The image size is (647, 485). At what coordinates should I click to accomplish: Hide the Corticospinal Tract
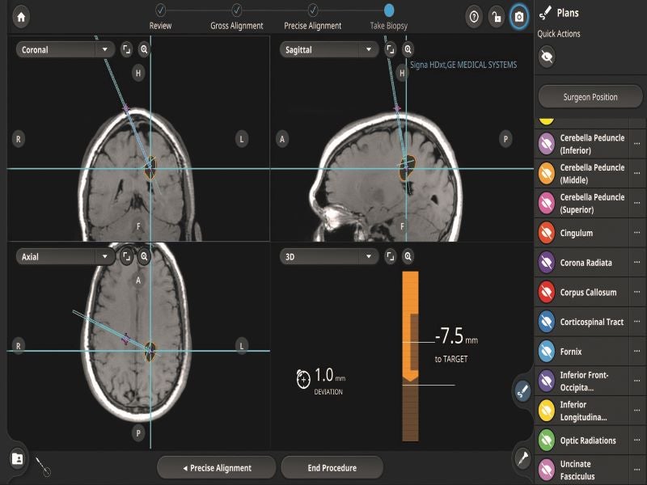tap(547, 322)
